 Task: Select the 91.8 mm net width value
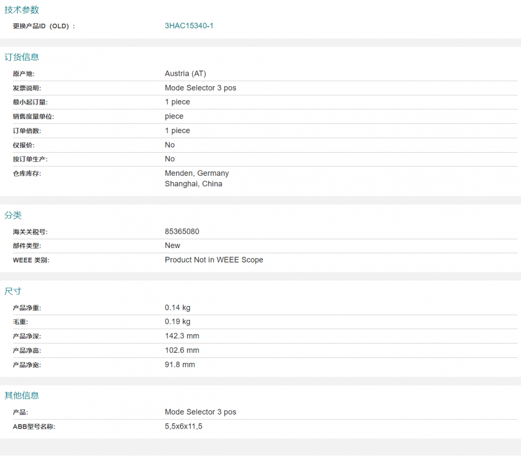(179, 365)
